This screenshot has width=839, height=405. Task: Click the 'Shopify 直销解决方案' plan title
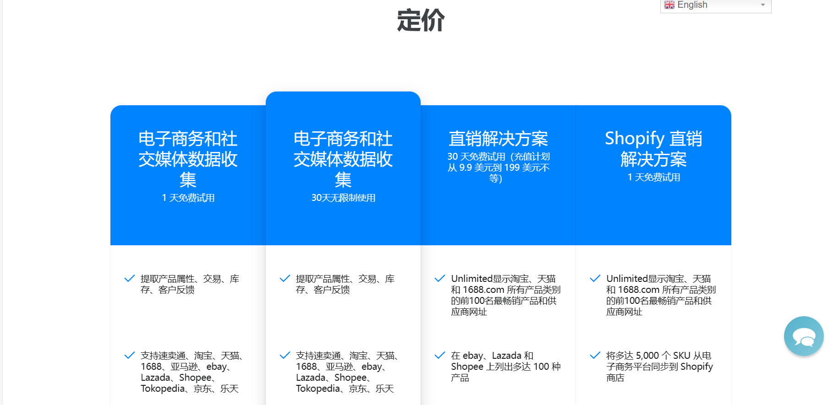click(x=653, y=149)
